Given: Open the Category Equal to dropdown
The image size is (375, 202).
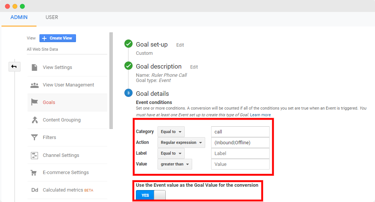Looking at the screenshot, I should click(x=171, y=132).
